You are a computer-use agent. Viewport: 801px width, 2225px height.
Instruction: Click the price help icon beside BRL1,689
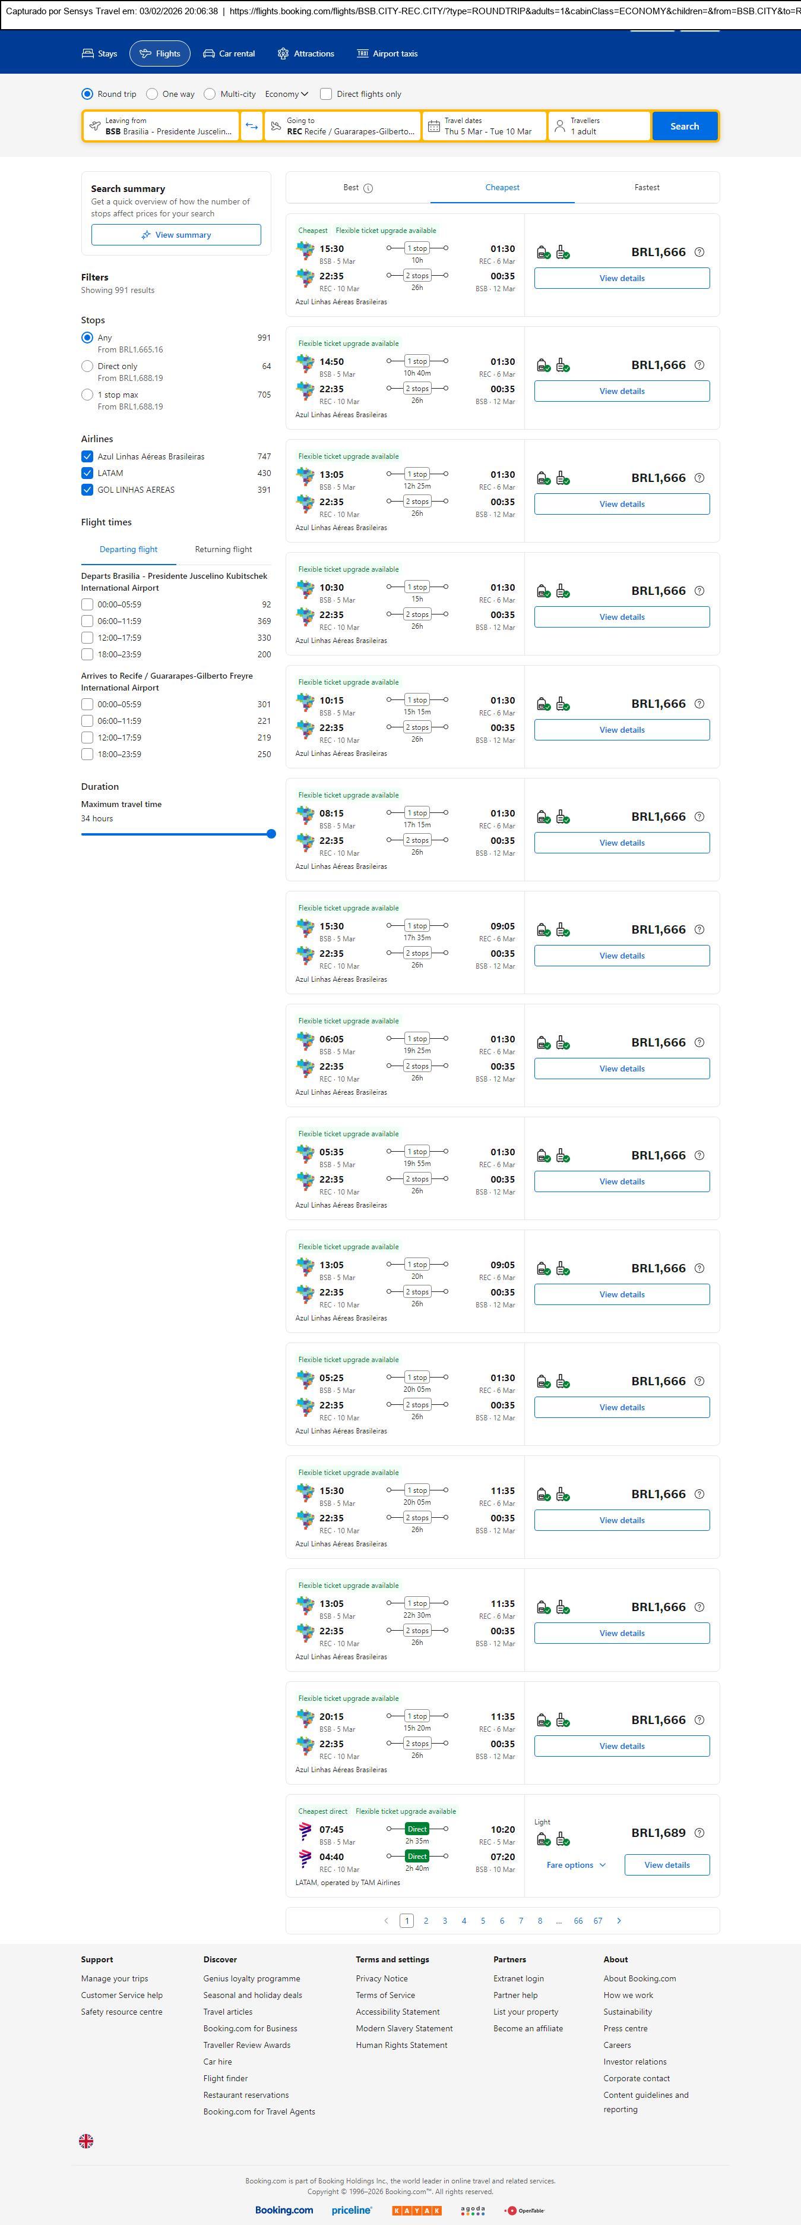(x=699, y=1833)
